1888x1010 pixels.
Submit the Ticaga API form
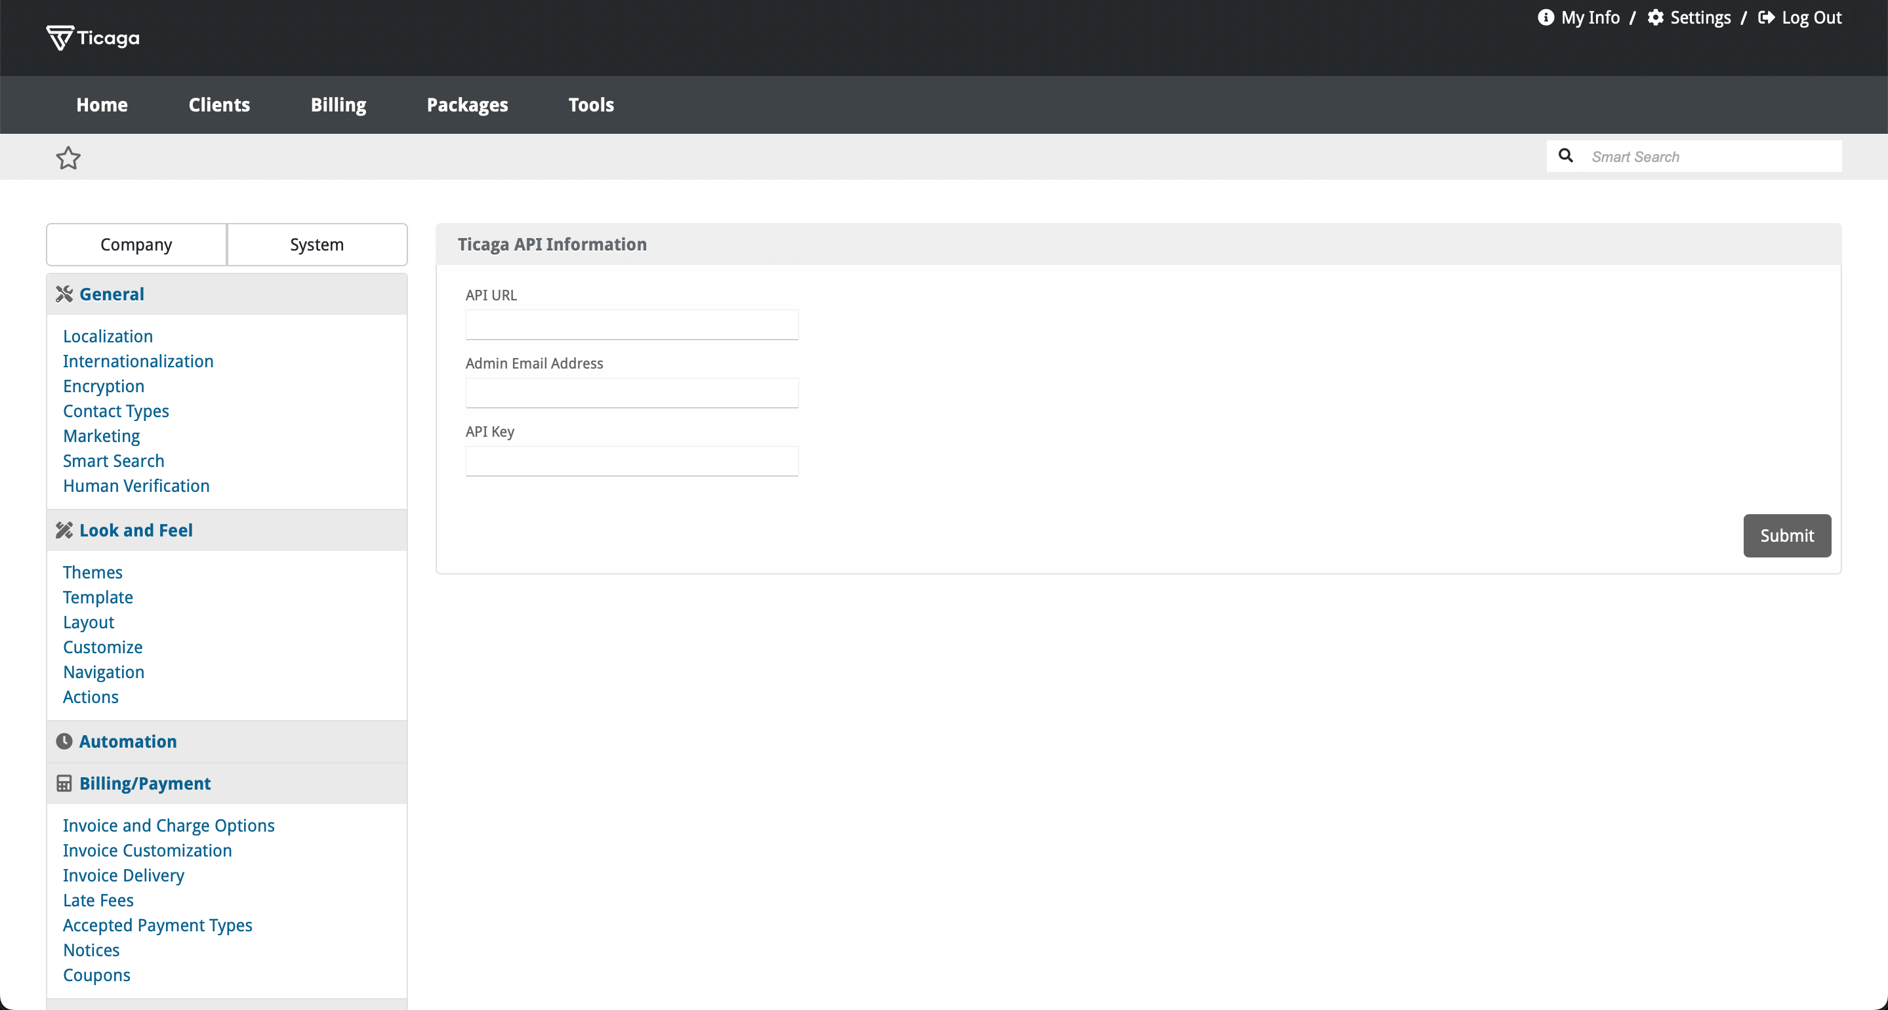[1786, 535]
